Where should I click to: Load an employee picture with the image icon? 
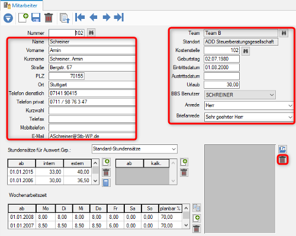coord(282,149)
